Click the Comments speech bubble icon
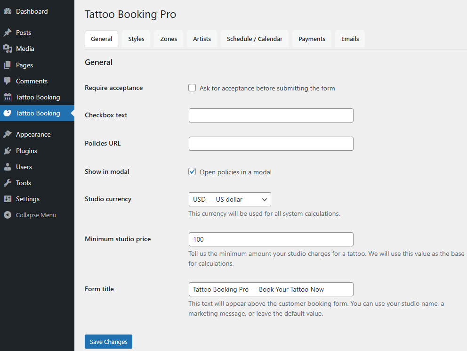Screen dimensions: 467x351 coord(8,81)
